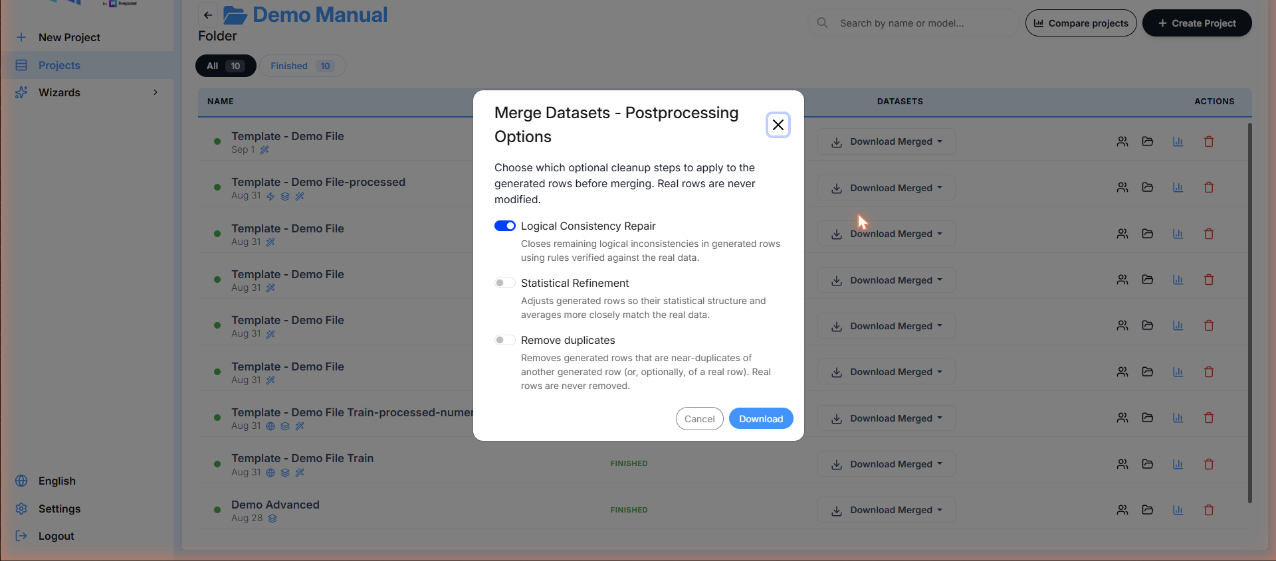Click the English language globe icon

(21, 481)
